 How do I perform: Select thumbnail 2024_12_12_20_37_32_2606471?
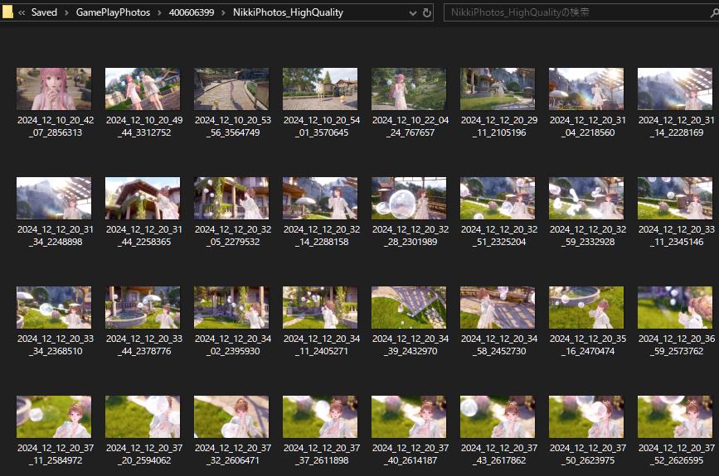231,417
